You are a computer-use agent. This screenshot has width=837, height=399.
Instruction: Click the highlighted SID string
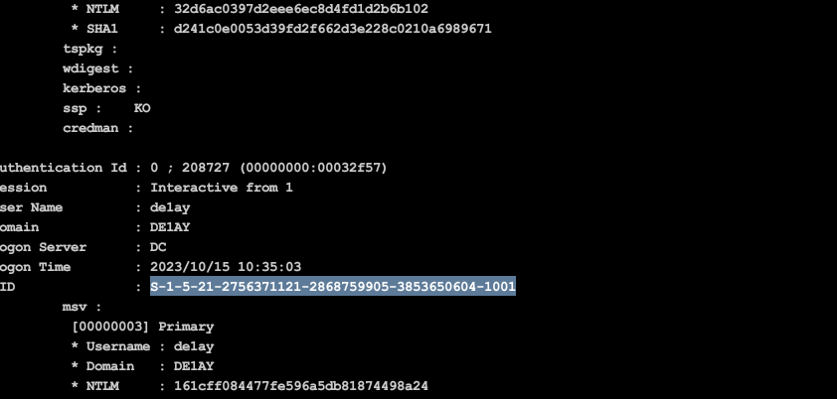tap(333, 287)
